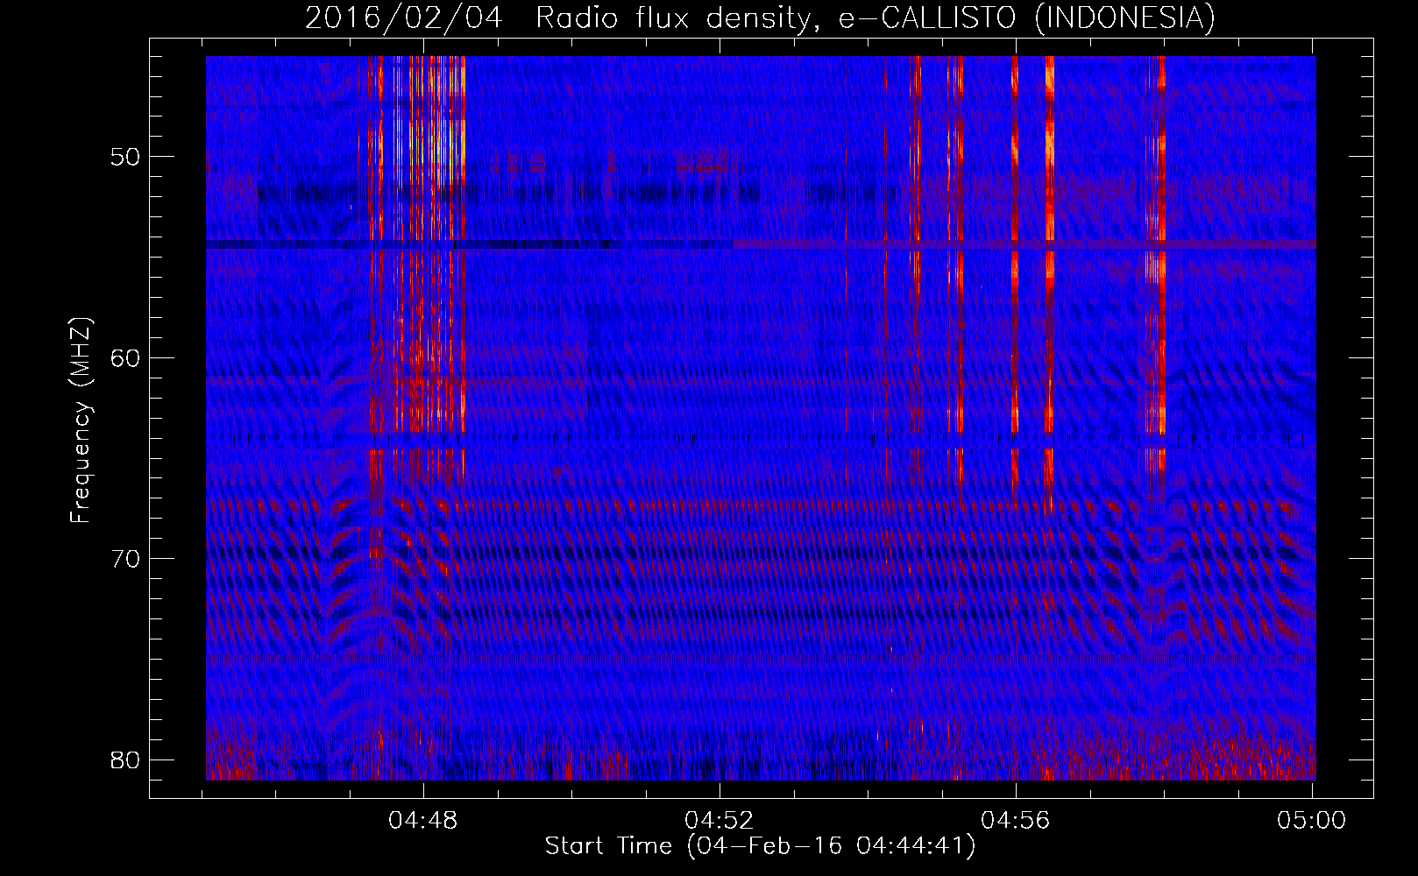
Task: Click the 50 frequency tick label
Action: coord(125,157)
